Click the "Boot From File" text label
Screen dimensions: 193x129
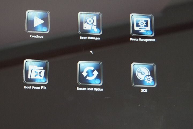[x=35, y=87]
